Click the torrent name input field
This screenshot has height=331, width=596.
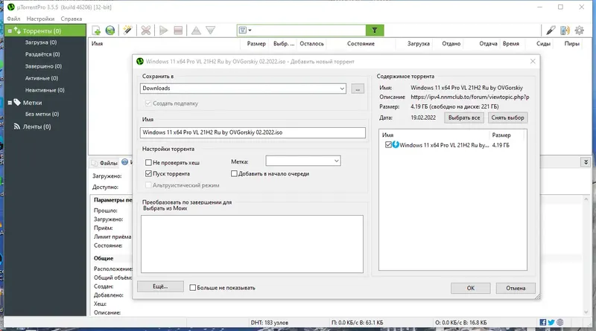coord(253,132)
